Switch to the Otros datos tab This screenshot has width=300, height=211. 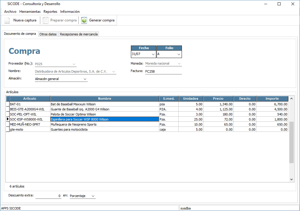point(48,34)
